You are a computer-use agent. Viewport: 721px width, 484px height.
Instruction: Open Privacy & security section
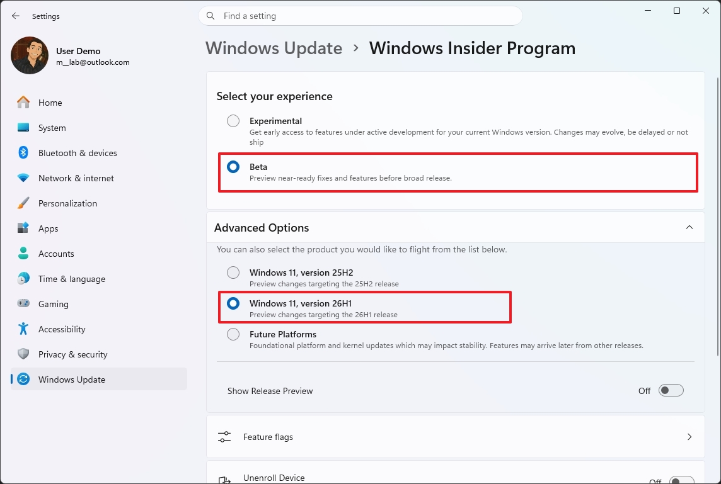point(99,354)
